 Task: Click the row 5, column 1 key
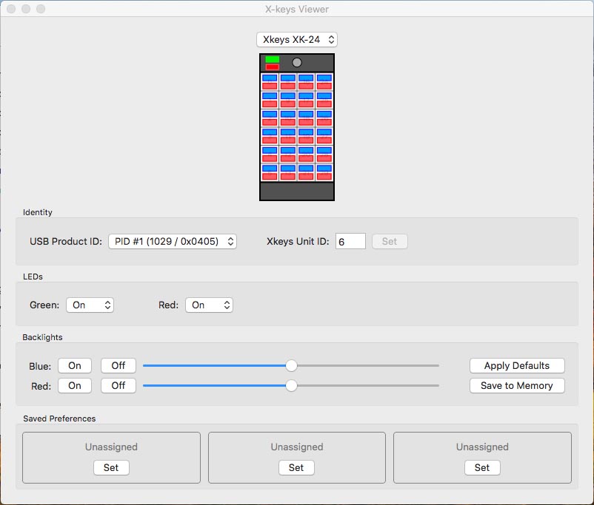[x=270, y=155]
